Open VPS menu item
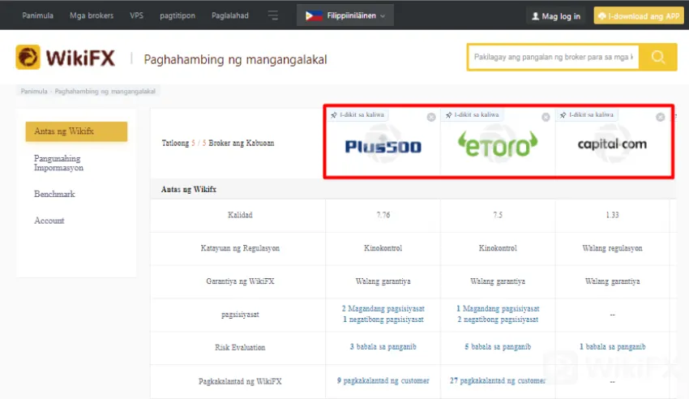This screenshot has height=399, width=689. click(137, 16)
